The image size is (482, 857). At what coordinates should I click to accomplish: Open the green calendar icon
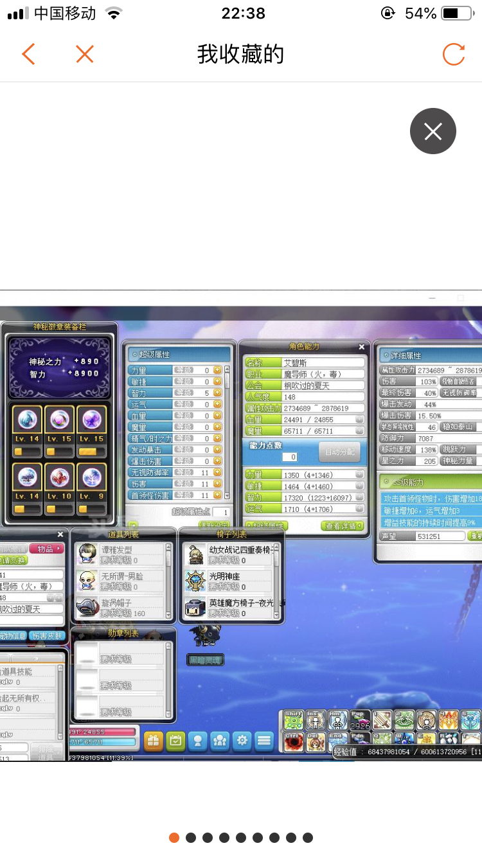(x=175, y=741)
